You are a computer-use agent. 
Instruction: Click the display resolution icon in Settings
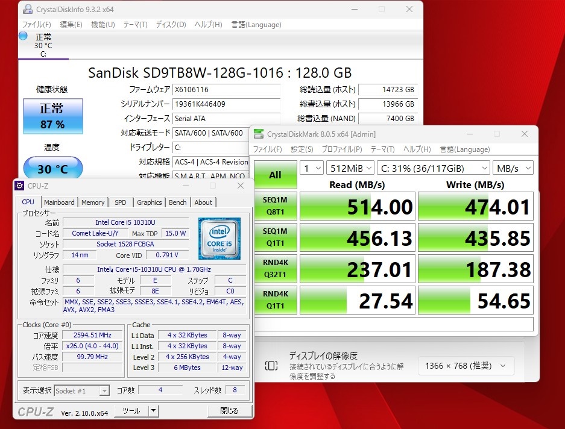[x=271, y=366]
